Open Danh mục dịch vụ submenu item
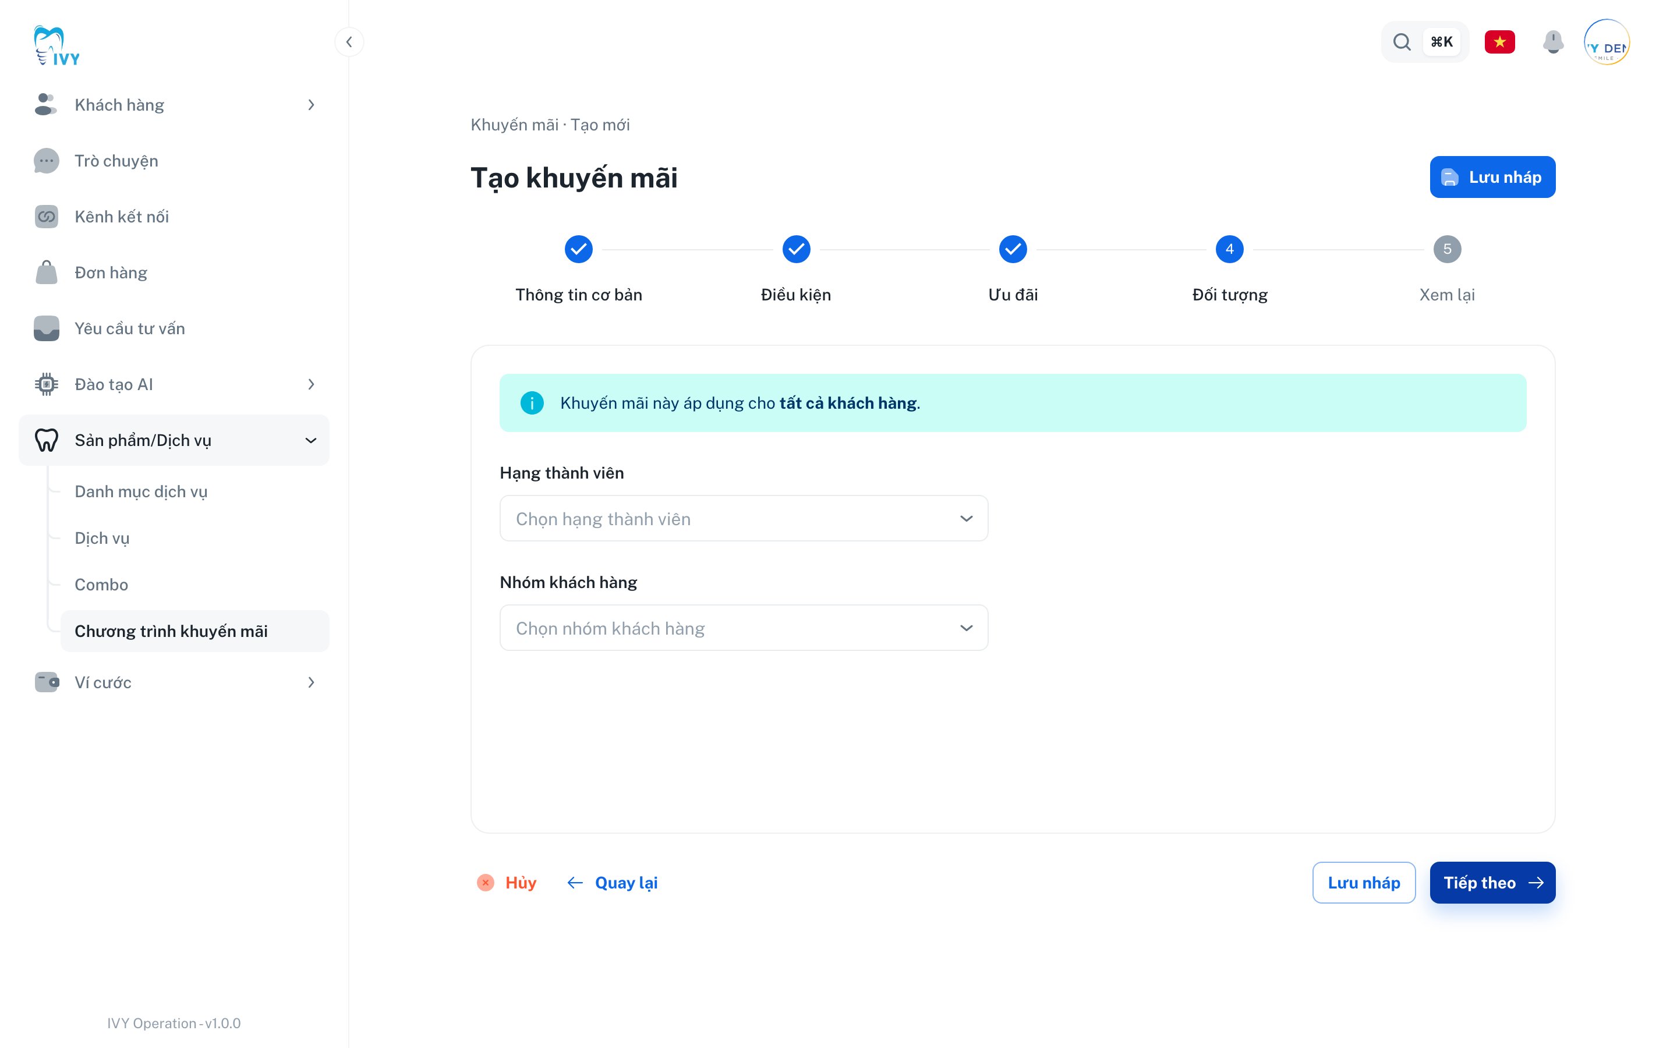 (x=141, y=491)
